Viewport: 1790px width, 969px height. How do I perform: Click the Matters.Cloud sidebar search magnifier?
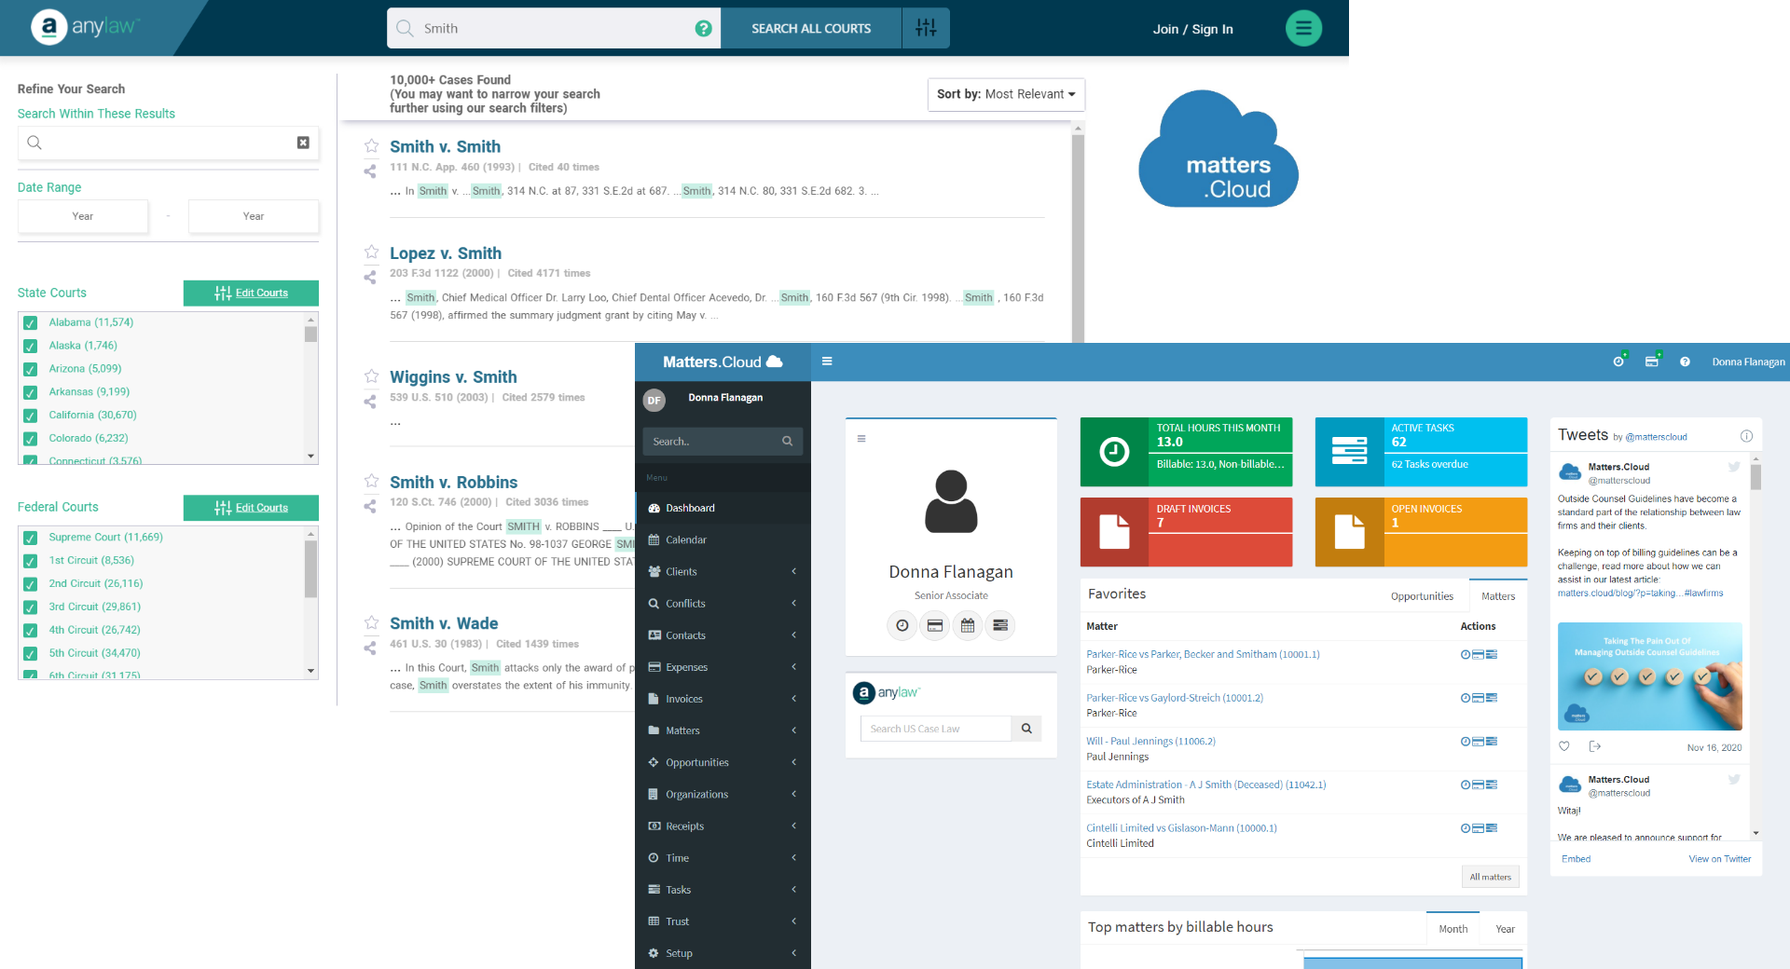(787, 442)
